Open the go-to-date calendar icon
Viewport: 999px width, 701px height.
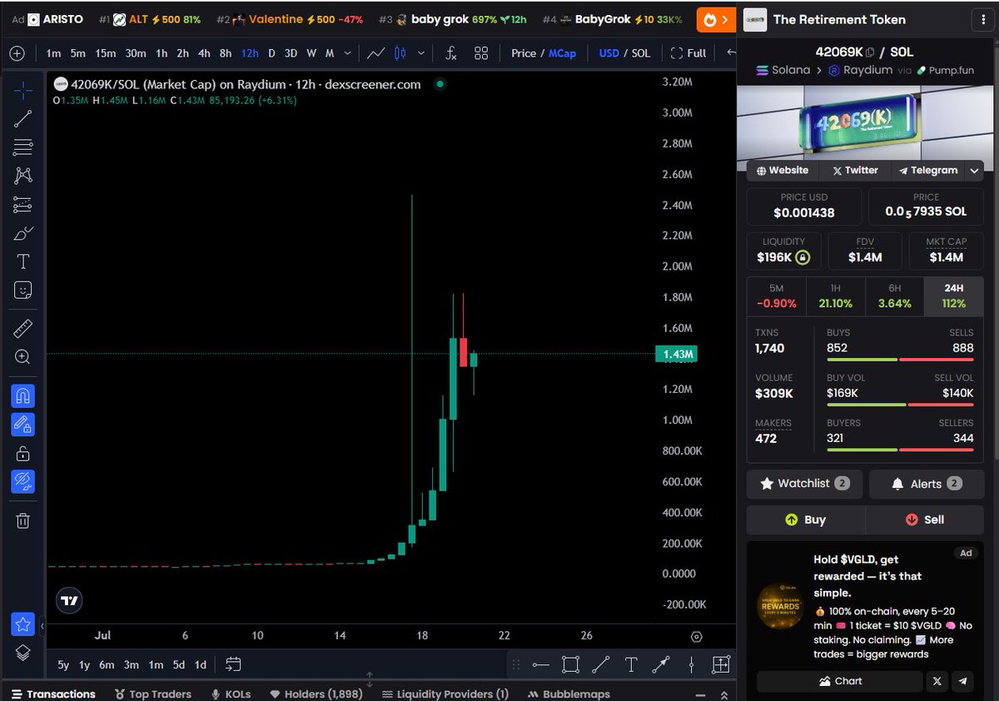[233, 664]
